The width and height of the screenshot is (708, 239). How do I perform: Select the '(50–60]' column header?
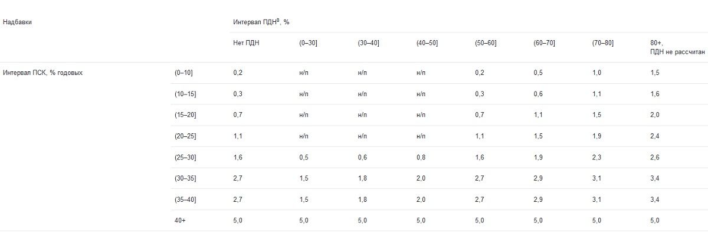tap(486, 43)
